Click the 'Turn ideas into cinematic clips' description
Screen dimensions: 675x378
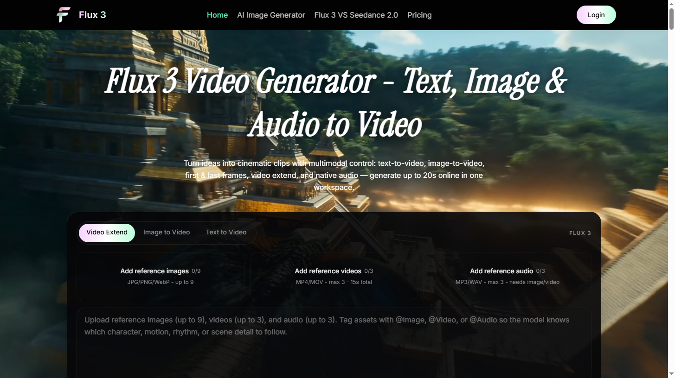click(334, 176)
